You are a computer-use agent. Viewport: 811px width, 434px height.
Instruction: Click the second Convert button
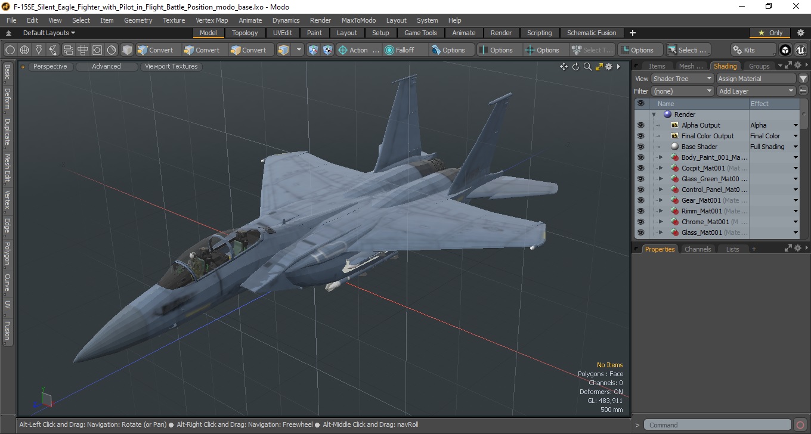pos(202,50)
